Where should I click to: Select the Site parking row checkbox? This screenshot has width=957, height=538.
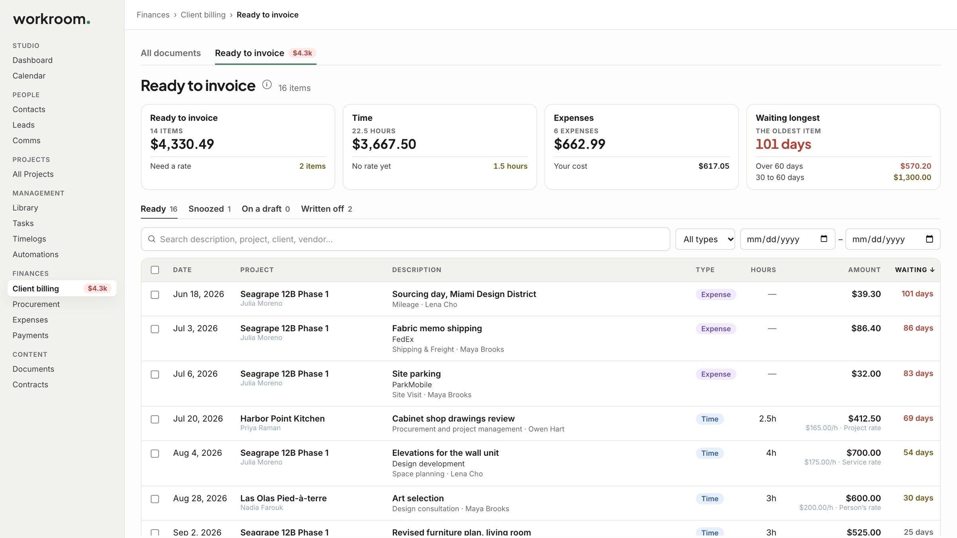click(155, 374)
